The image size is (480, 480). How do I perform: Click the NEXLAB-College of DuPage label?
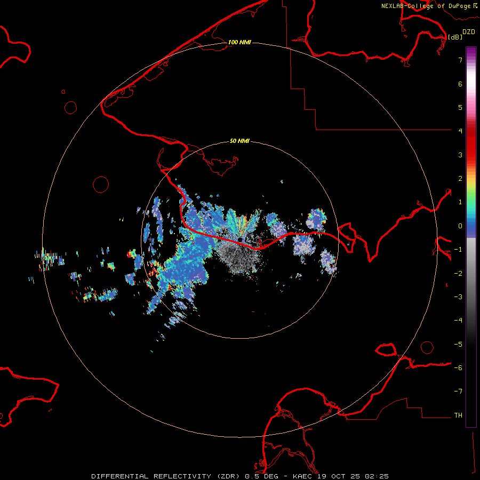point(426,6)
